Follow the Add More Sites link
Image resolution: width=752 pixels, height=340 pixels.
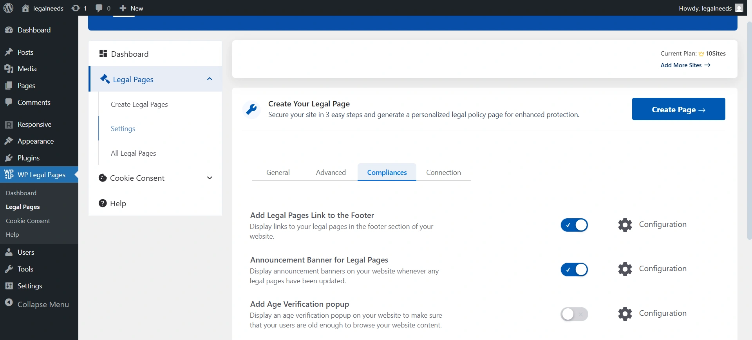coord(685,65)
